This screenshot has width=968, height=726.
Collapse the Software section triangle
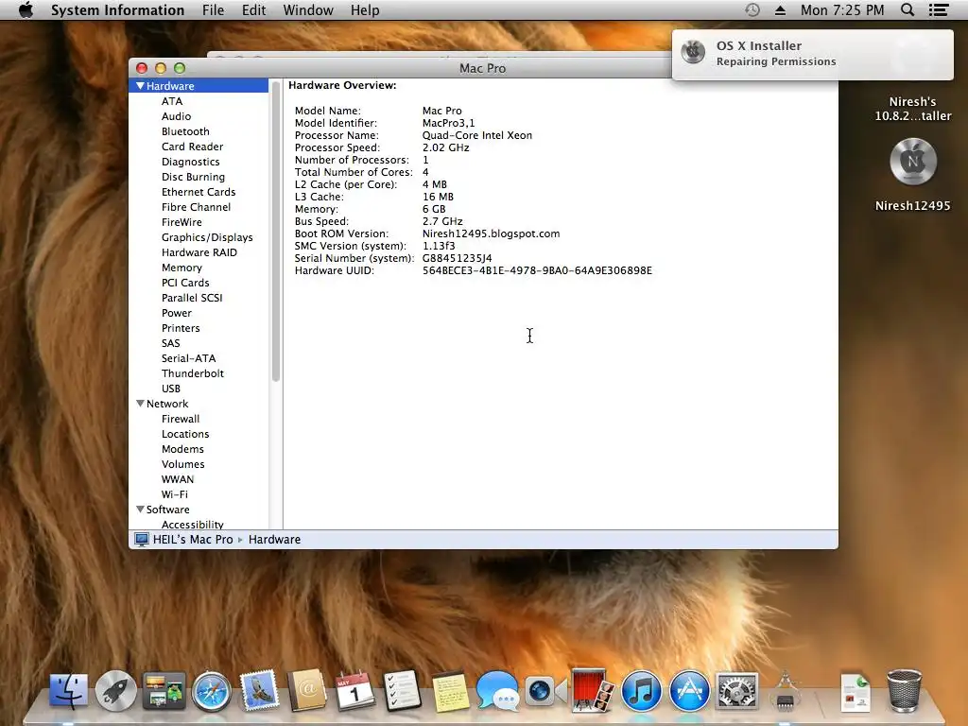140,510
